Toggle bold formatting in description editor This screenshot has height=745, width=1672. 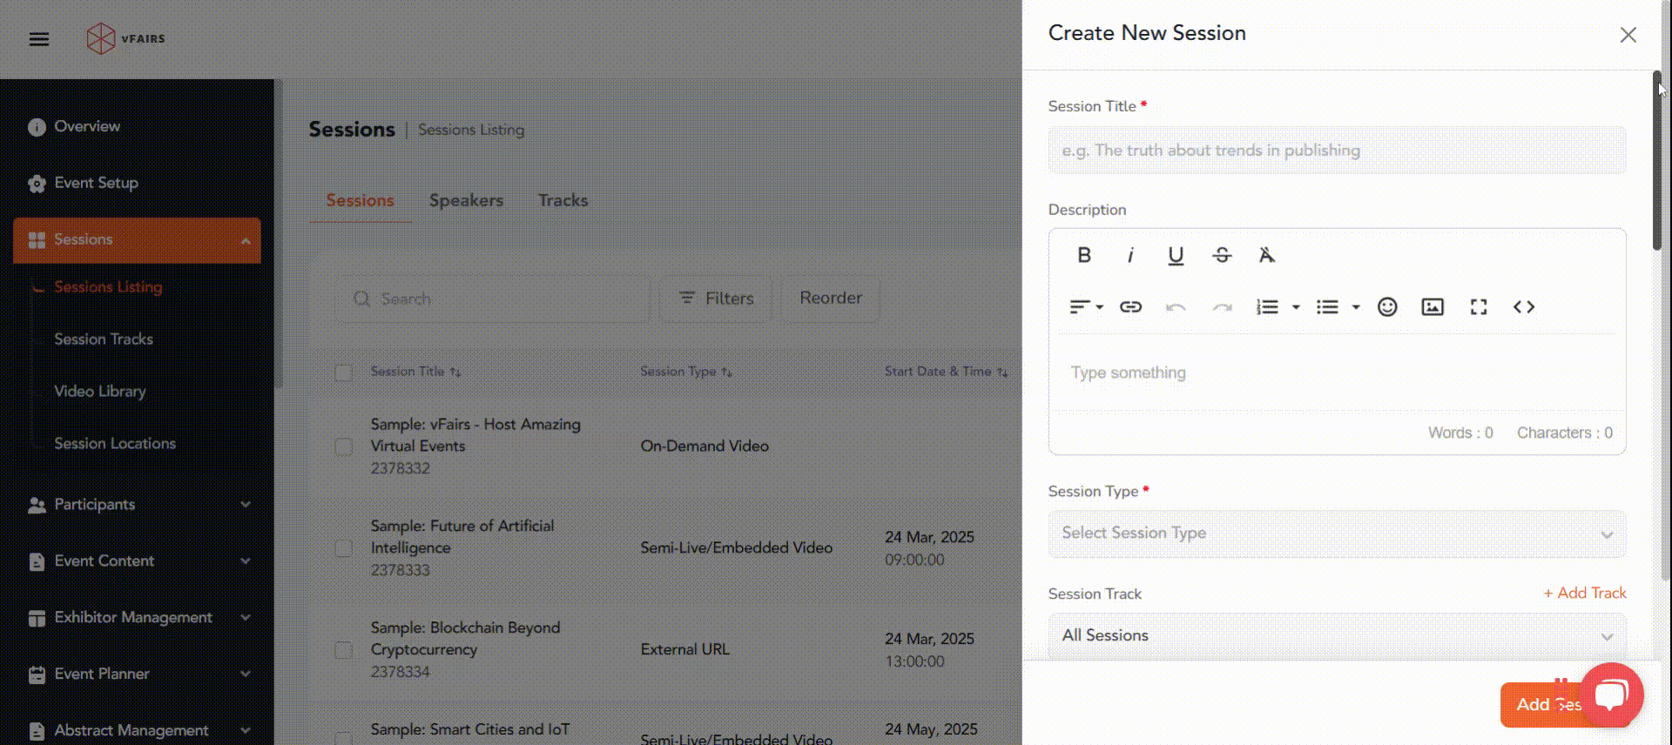coord(1084,255)
